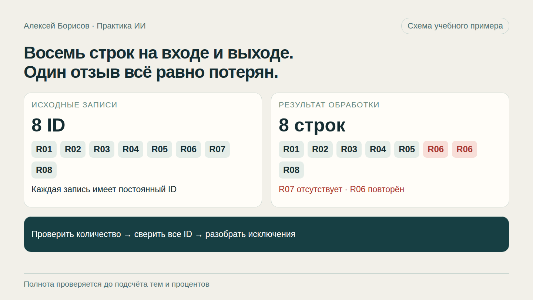This screenshot has height=300, width=533.
Task: Select chip R02 in the "8 строк" card
Action: click(x=320, y=149)
